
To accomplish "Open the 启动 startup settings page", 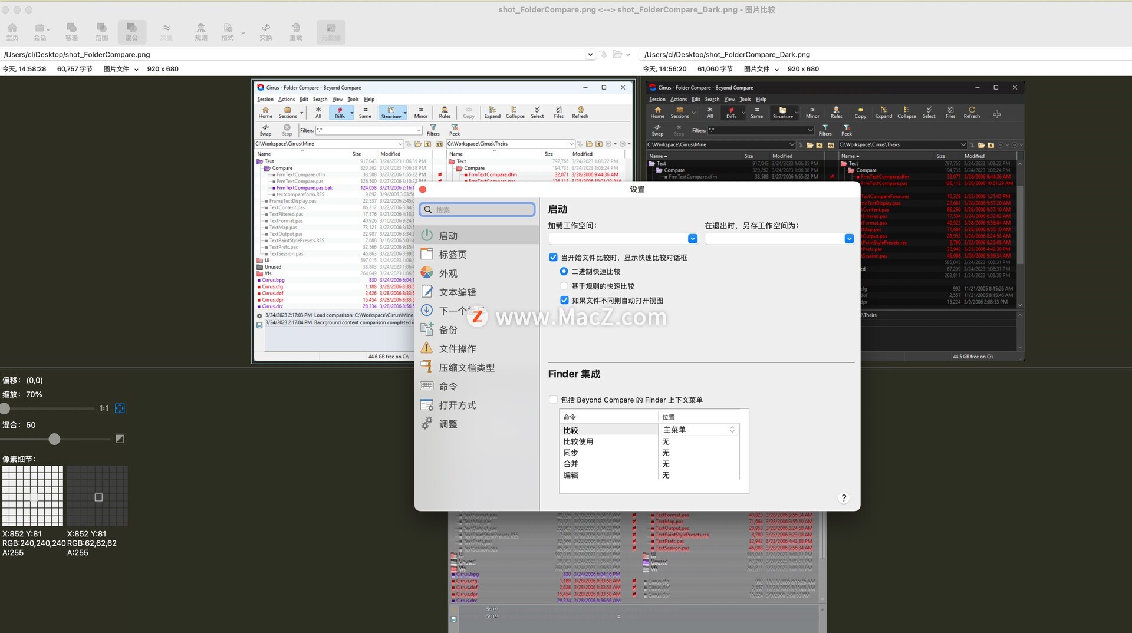I will pyautogui.click(x=477, y=235).
